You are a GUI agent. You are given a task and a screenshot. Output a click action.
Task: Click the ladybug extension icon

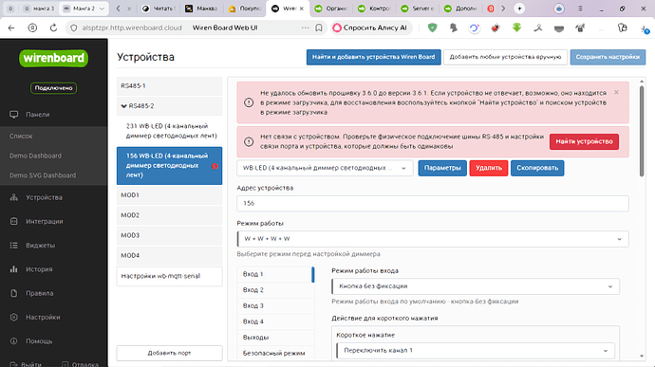coord(496,28)
